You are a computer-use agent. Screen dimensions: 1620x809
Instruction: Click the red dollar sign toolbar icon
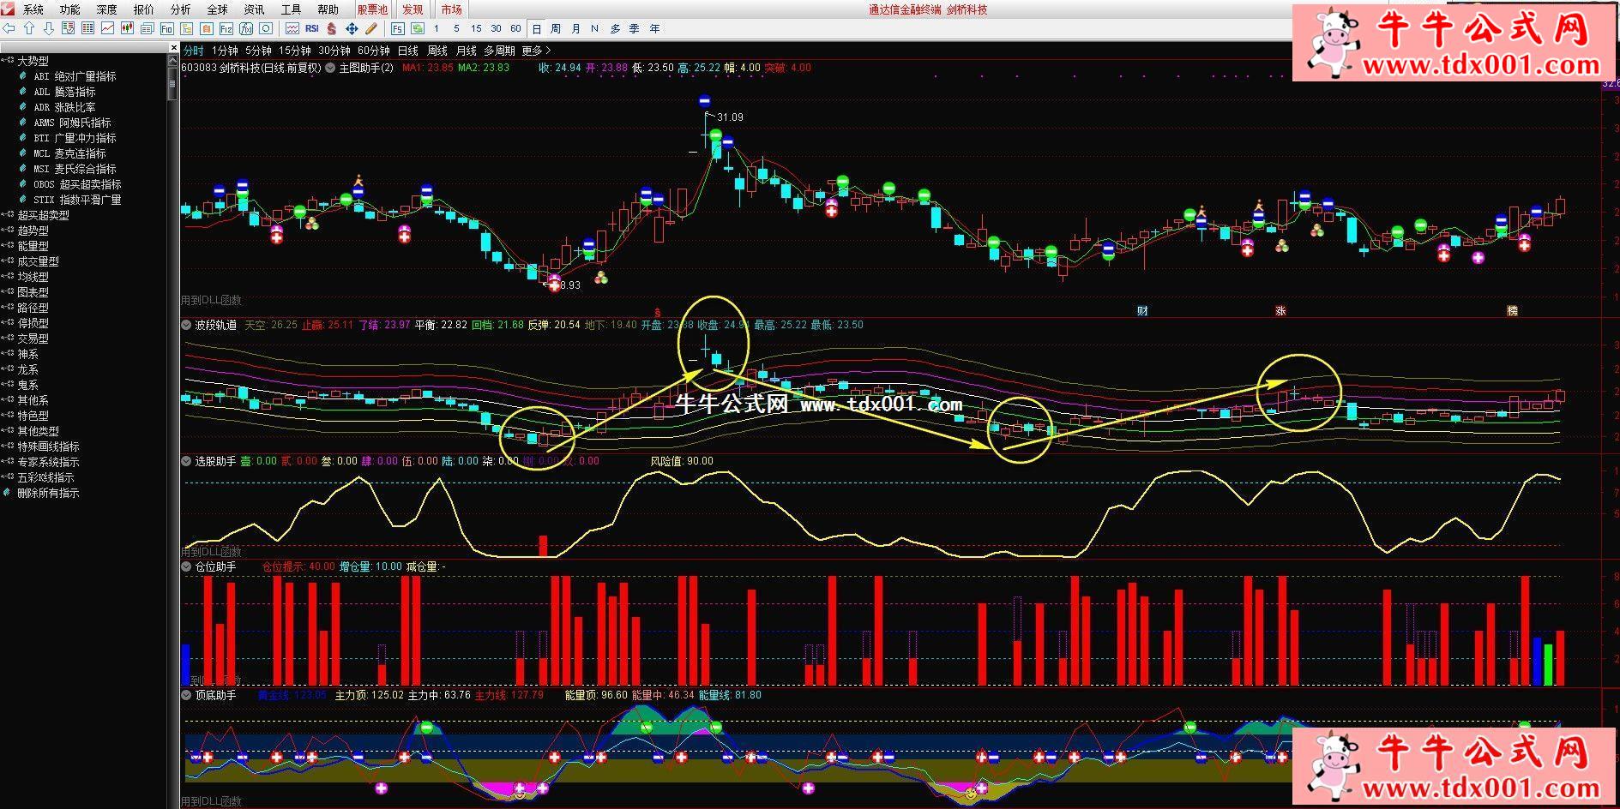332,28
